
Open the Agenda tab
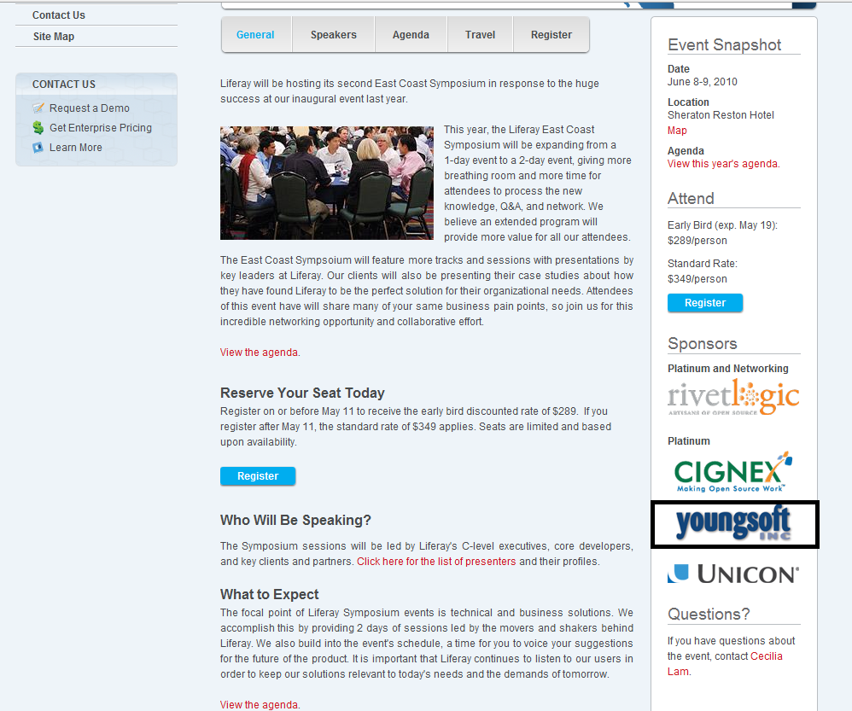411,35
